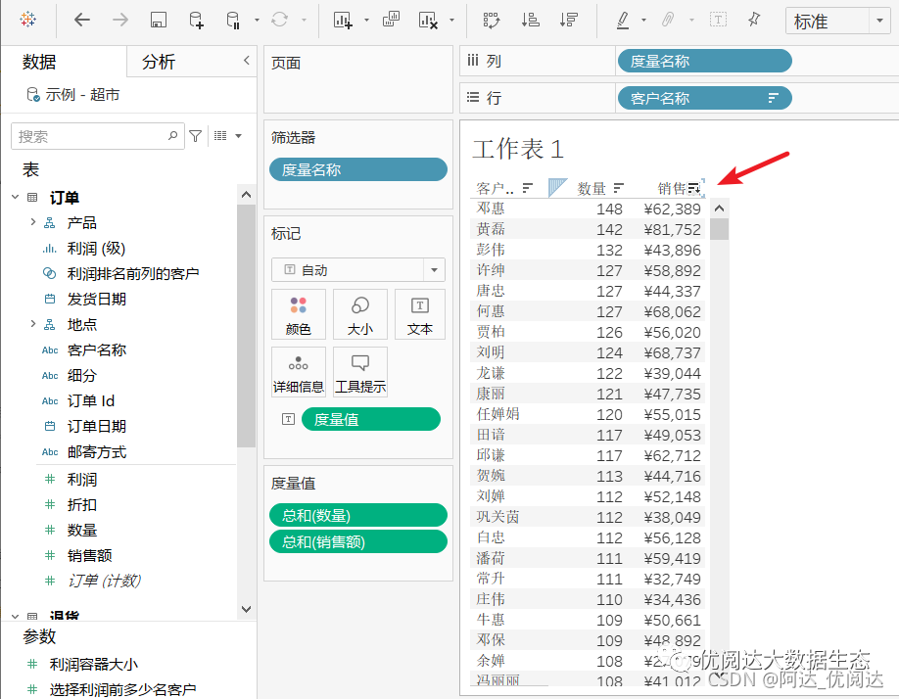
Task: Collapse the data pane with chevron
Action: tap(247, 60)
